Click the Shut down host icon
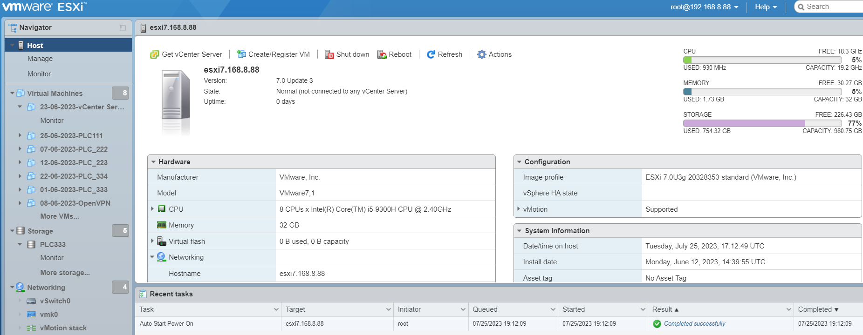863x335 pixels. click(x=329, y=54)
